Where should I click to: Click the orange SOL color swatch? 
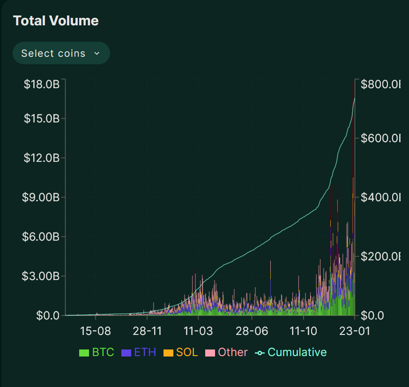[x=168, y=353]
